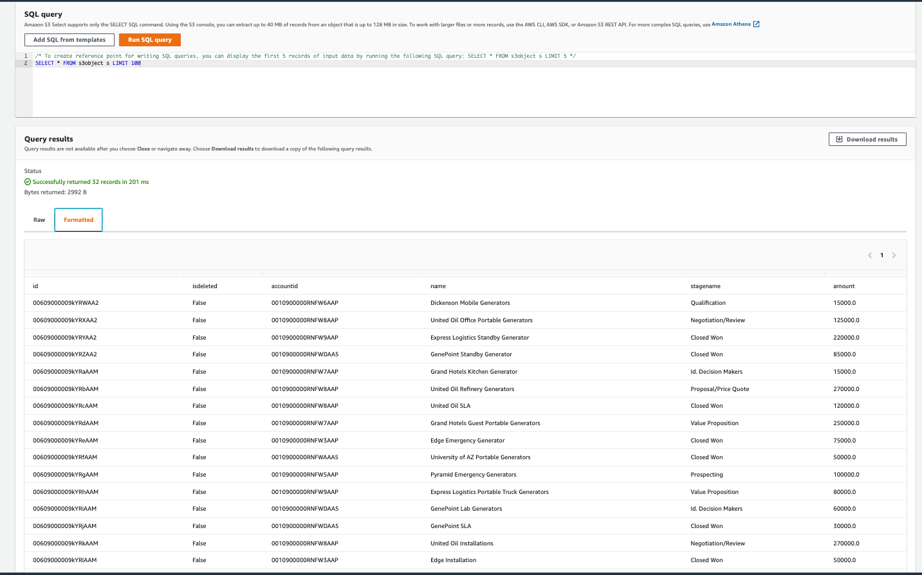Click the green success status check icon

click(x=28, y=182)
